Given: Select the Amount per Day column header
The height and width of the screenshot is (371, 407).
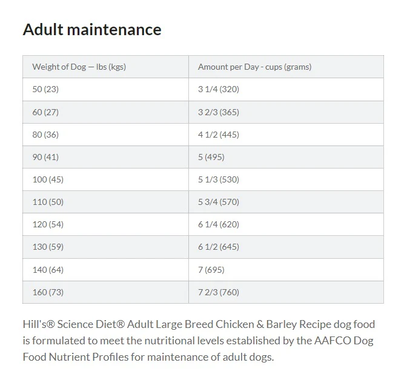Looking at the screenshot, I should tap(286, 67).
